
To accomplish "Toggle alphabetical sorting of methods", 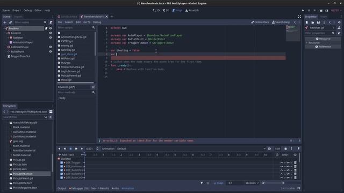I will tap(94, 87).
